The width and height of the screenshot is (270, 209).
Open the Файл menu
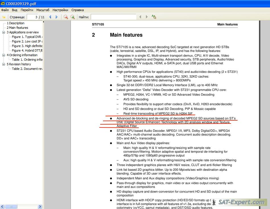pyautogui.click(x=5, y=10)
